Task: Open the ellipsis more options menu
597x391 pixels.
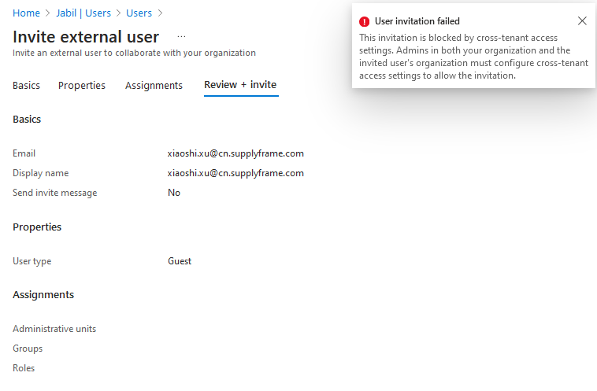Action: click(x=181, y=36)
